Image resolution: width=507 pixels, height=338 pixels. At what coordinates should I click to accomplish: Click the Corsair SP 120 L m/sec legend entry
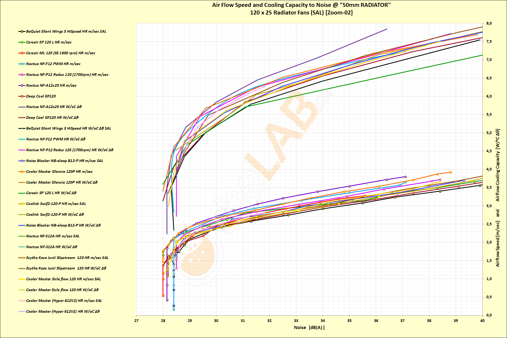pos(49,42)
